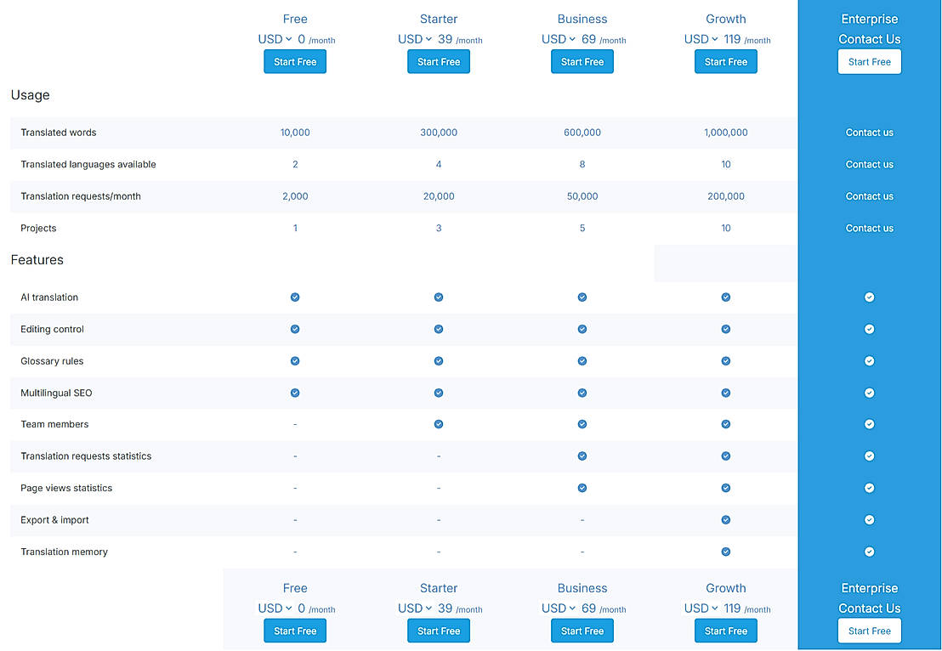Click Start Free under top Growth plan
Screen dimensions: 942x651
[x=726, y=62]
